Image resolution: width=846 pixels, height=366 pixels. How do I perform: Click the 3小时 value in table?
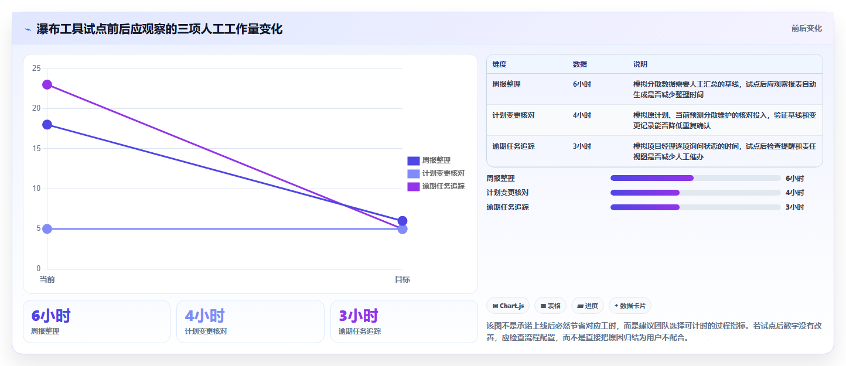click(582, 146)
